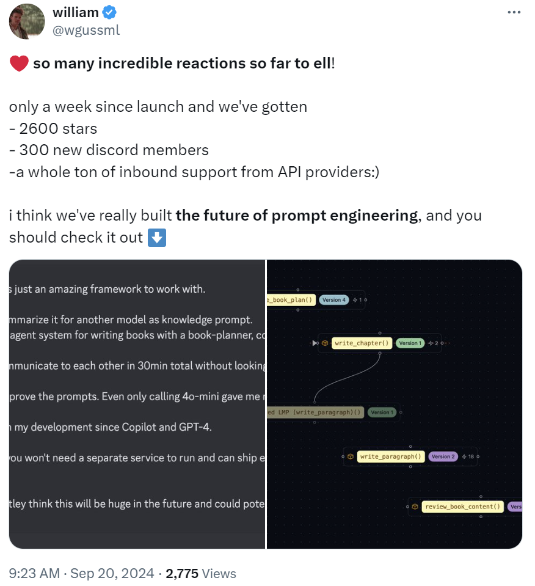This screenshot has width=535, height=586.
Task: Click the cube icon beside write_paragraph()
Action: tap(349, 456)
